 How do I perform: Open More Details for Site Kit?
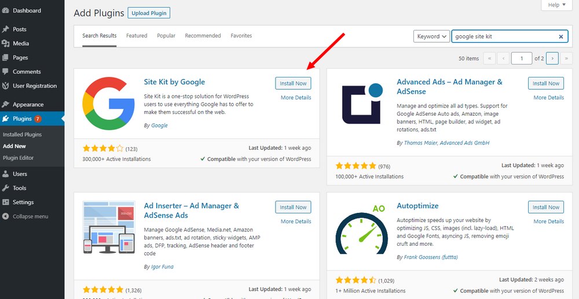click(x=296, y=97)
